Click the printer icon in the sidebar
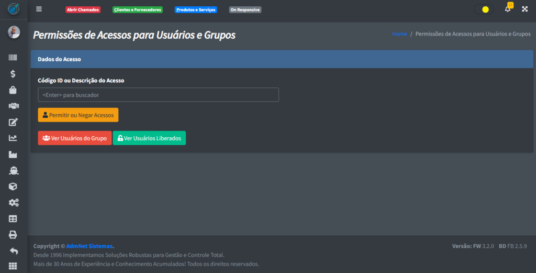The height and width of the screenshot is (273, 536). point(13,235)
